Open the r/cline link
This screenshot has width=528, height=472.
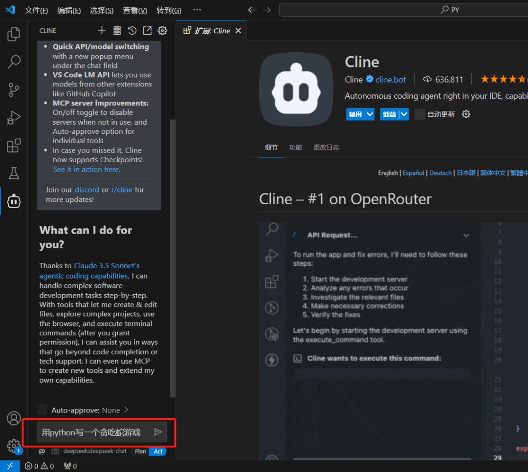click(x=122, y=190)
